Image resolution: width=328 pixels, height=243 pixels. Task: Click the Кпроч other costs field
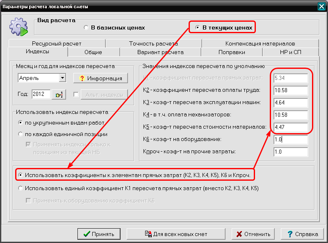point(291,152)
